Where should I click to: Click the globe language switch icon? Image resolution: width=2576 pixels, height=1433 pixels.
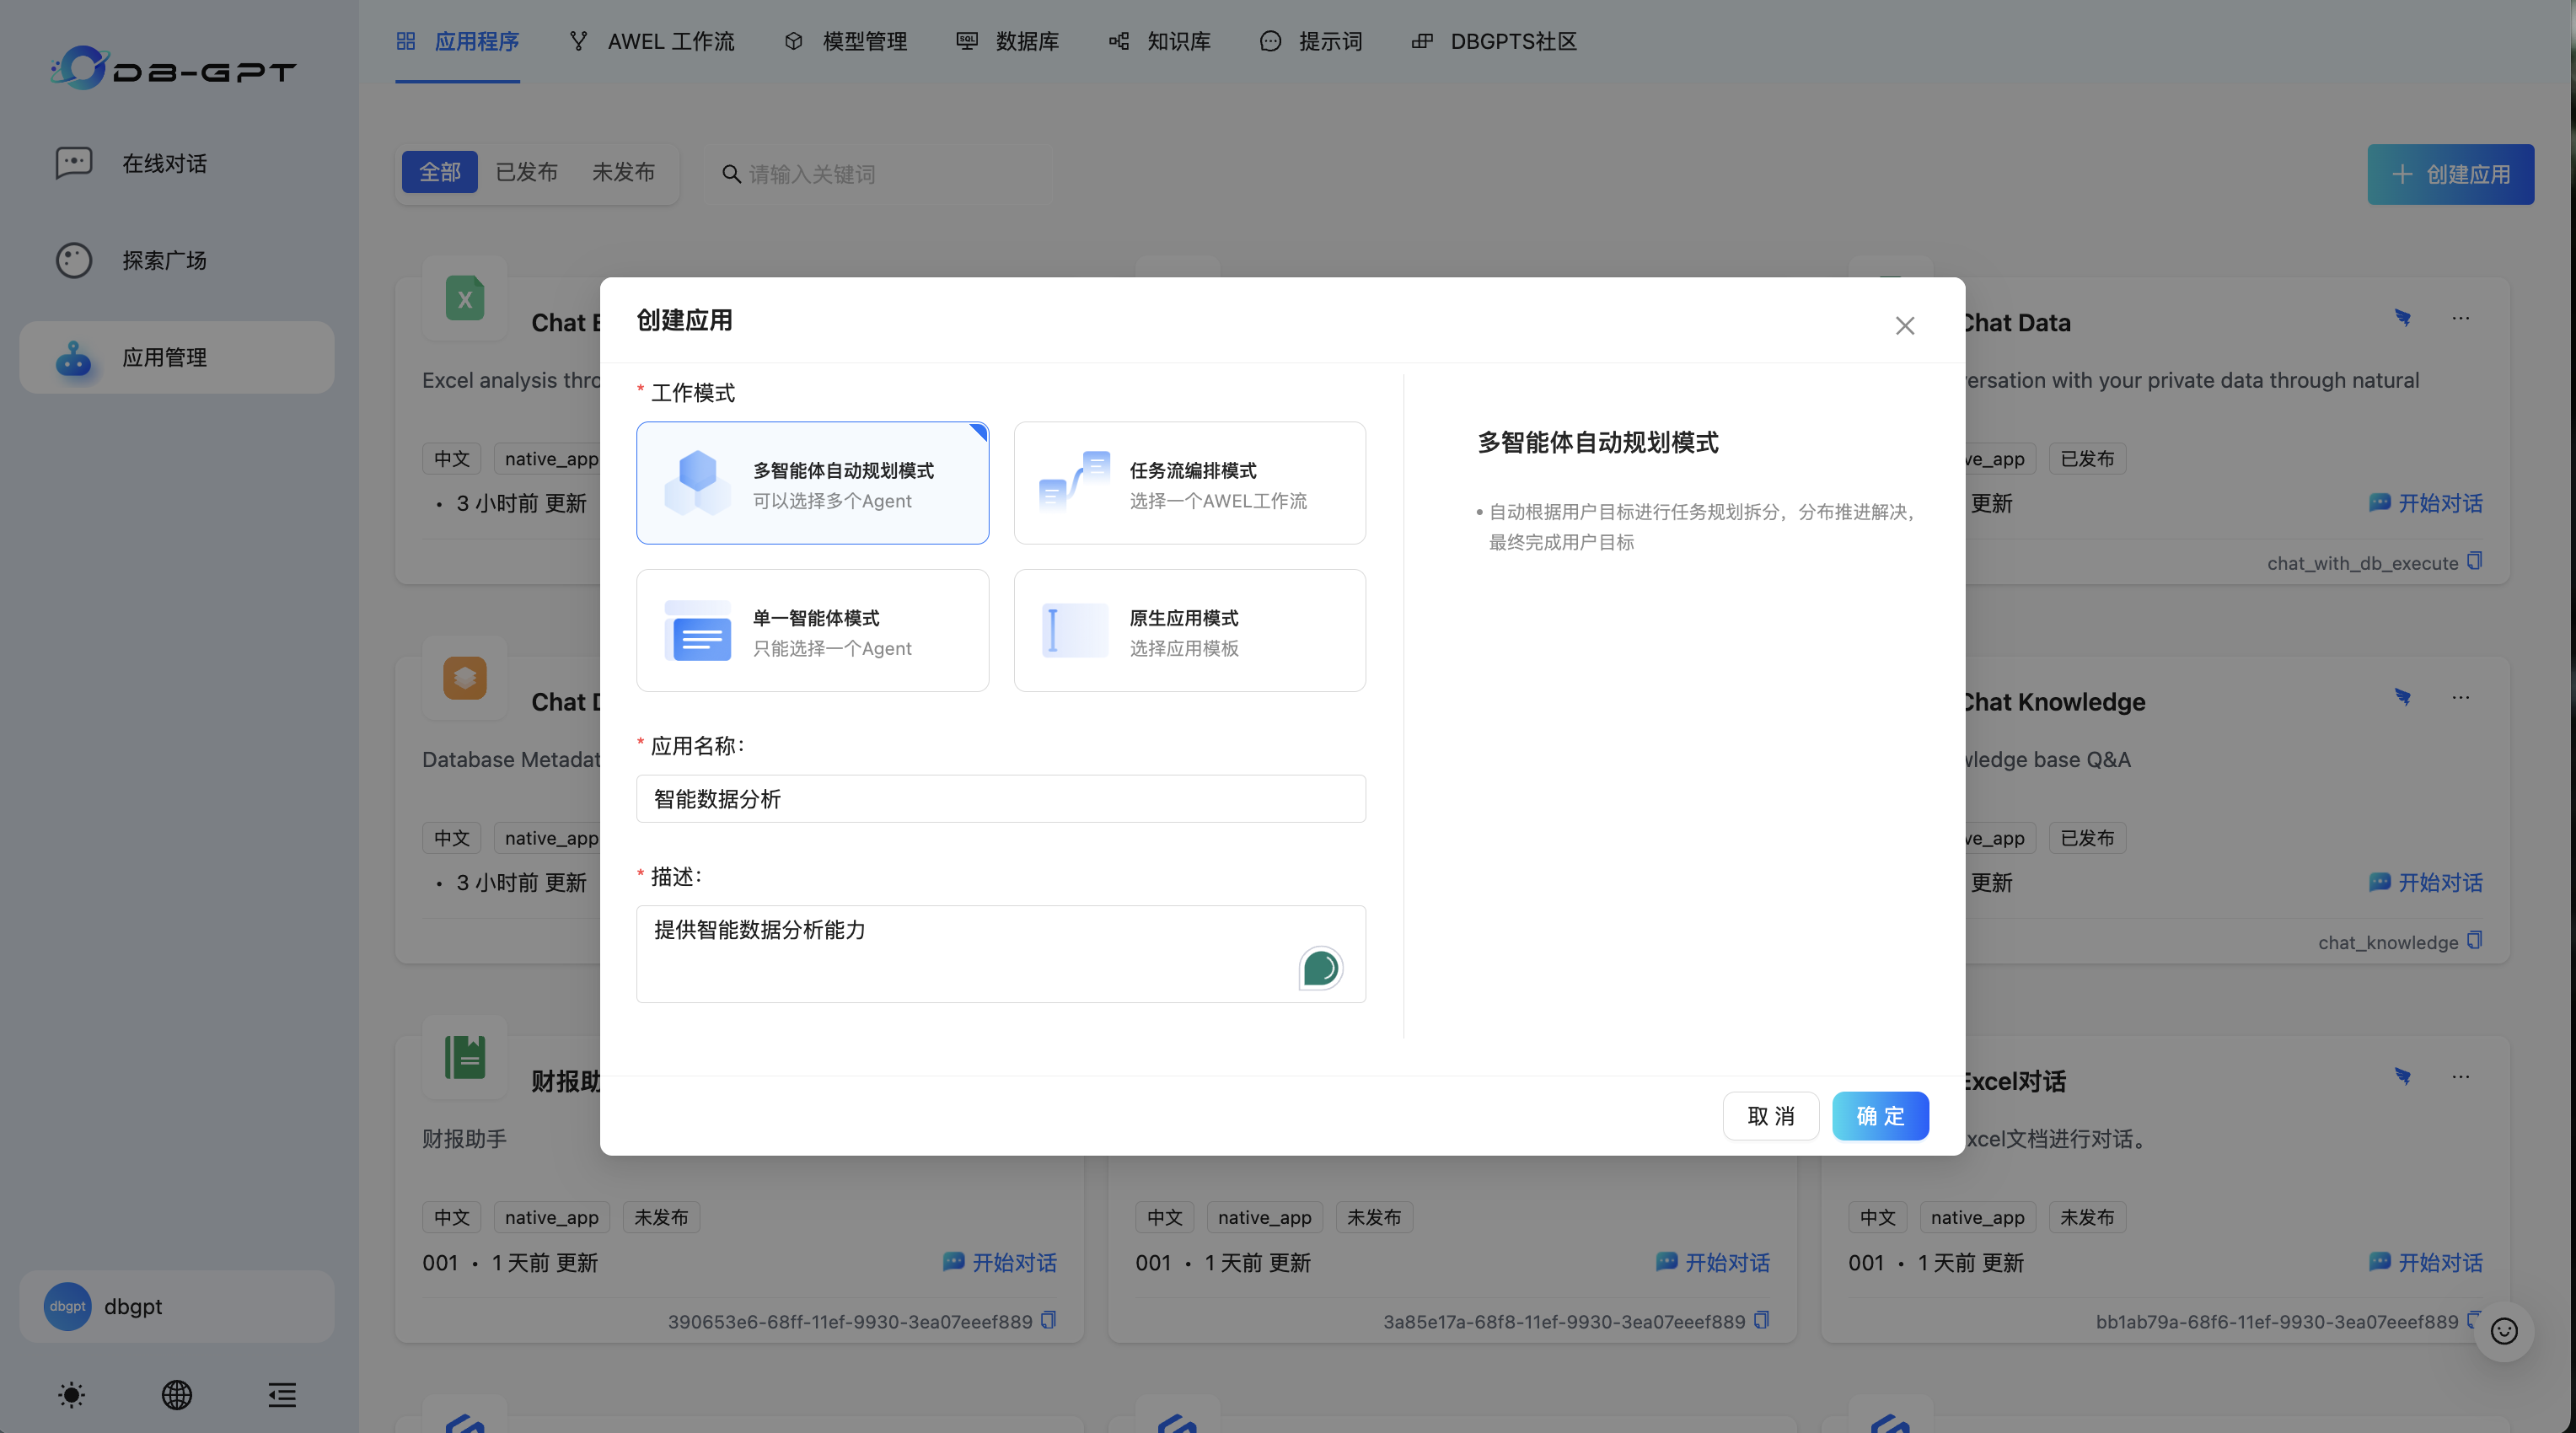point(177,1394)
